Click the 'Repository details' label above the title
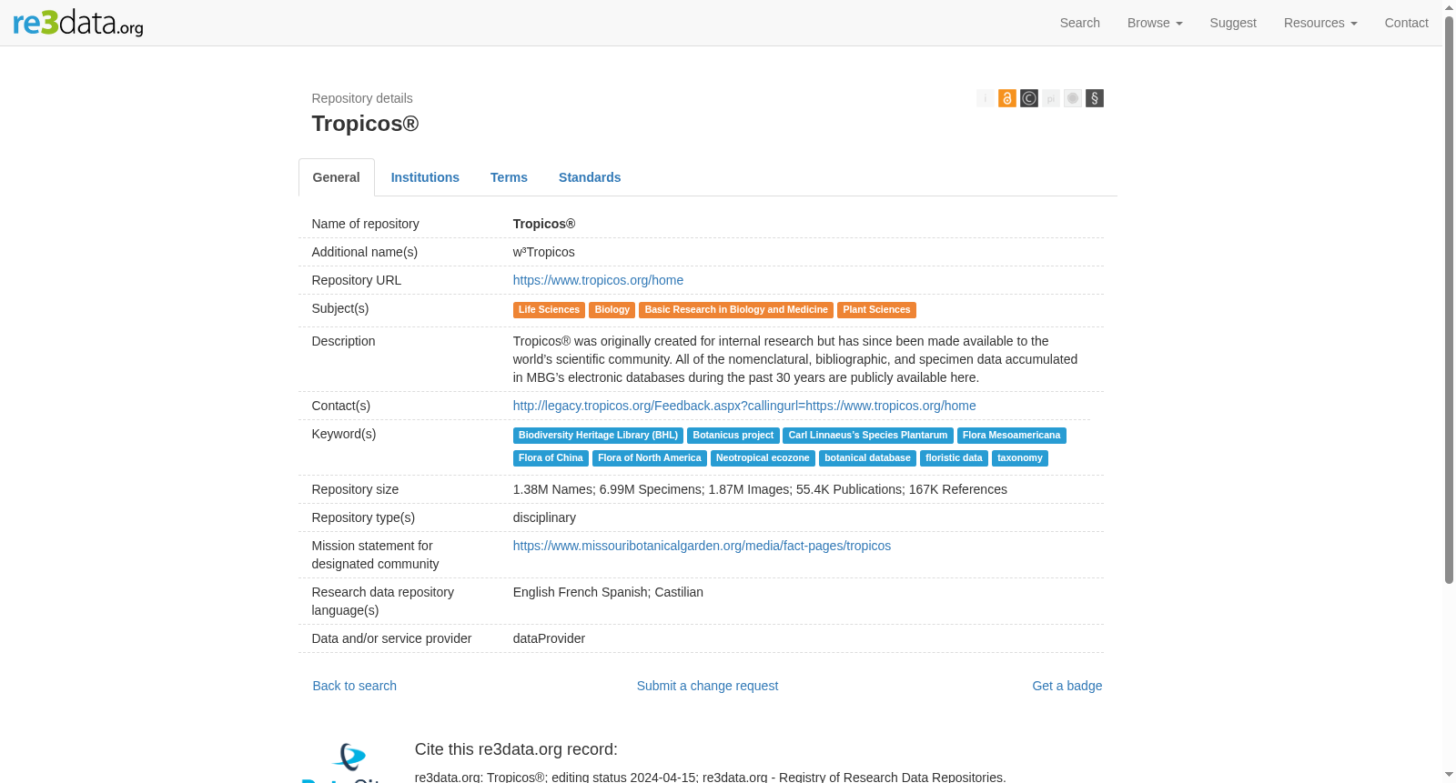The image size is (1456, 783). pyautogui.click(x=362, y=98)
